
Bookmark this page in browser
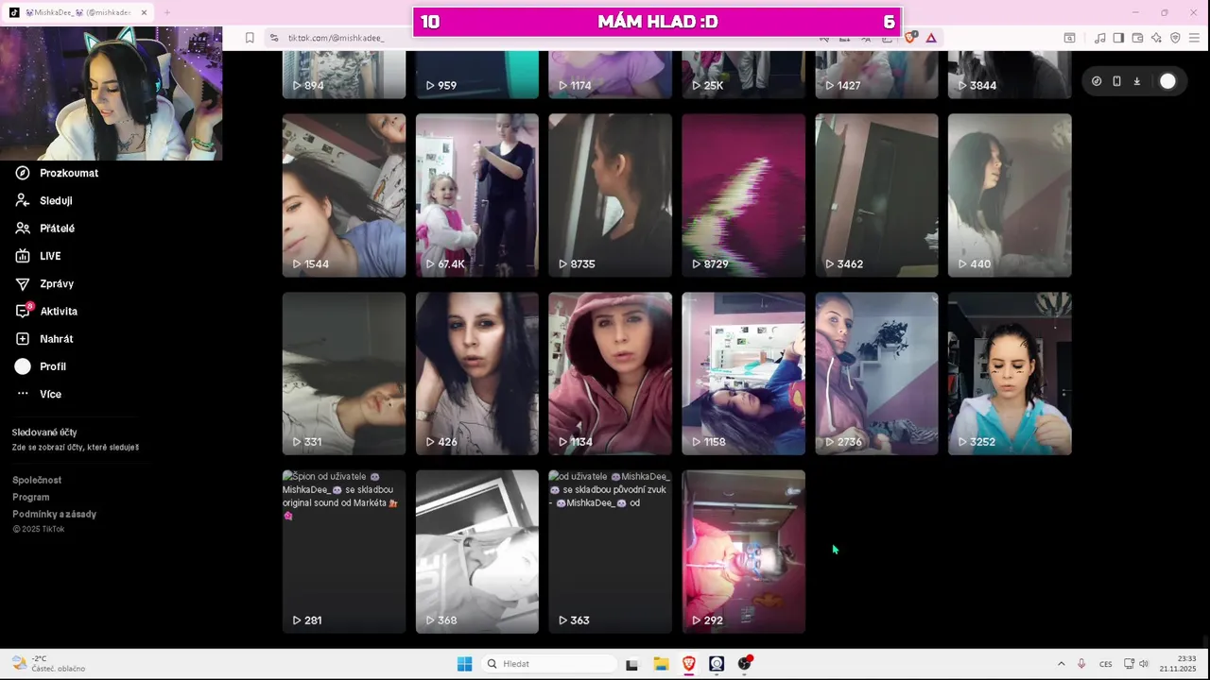(250, 38)
